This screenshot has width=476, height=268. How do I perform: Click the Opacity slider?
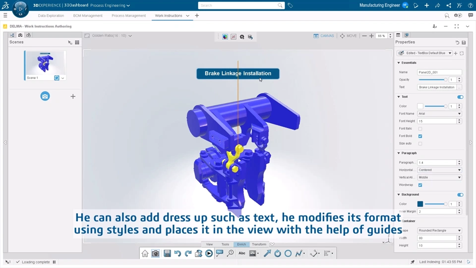click(x=433, y=80)
